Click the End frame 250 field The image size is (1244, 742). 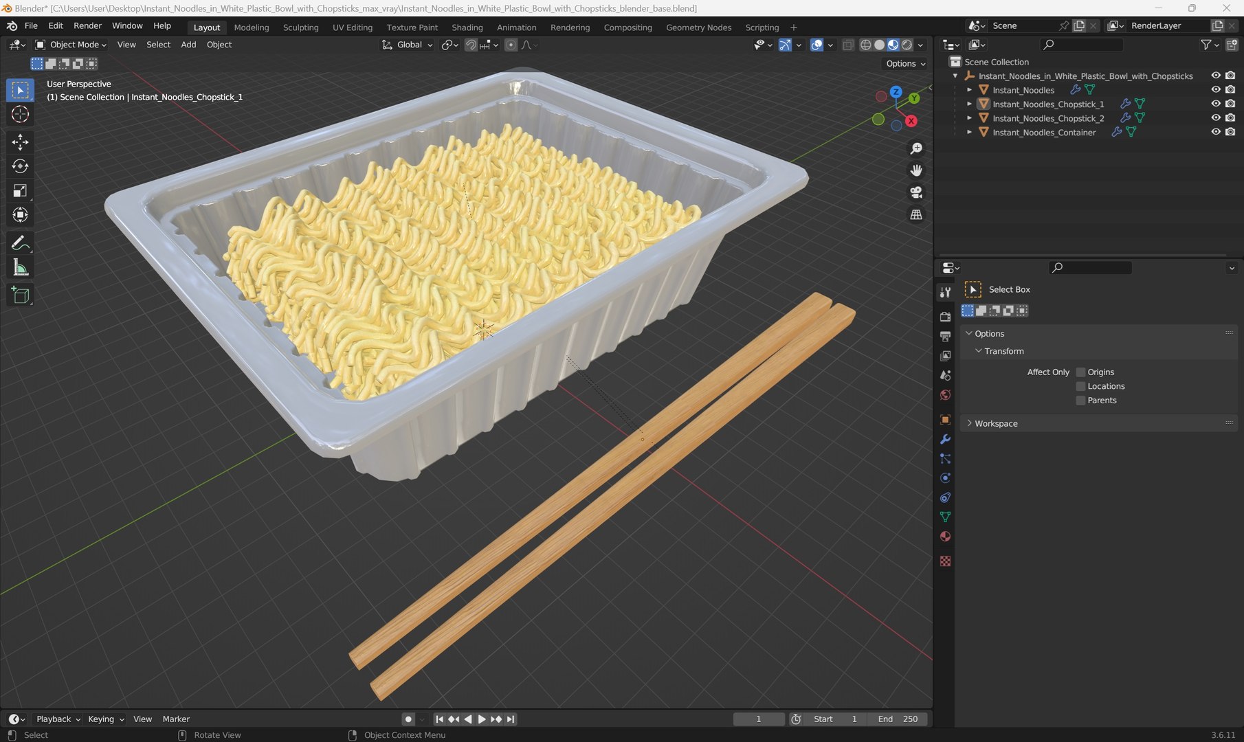(x=898, y=719)
